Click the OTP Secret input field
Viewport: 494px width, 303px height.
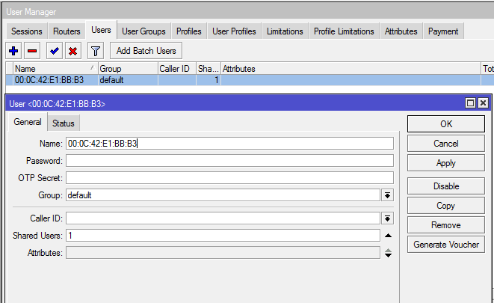click(x=229, y=178)
